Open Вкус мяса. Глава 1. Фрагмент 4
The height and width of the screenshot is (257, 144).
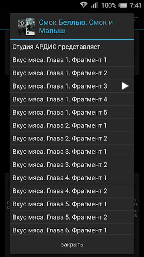pos(72,99)
